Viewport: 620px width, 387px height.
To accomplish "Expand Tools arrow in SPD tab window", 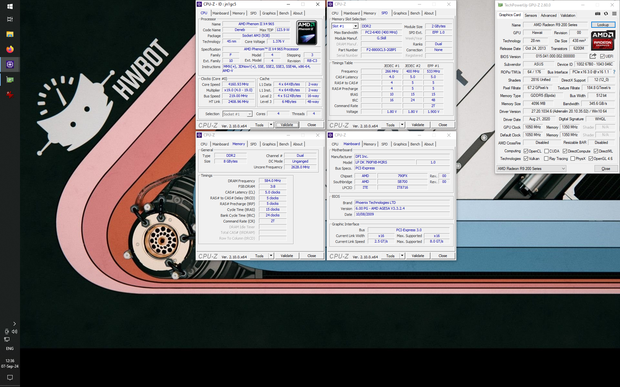I will click(402, 125).
